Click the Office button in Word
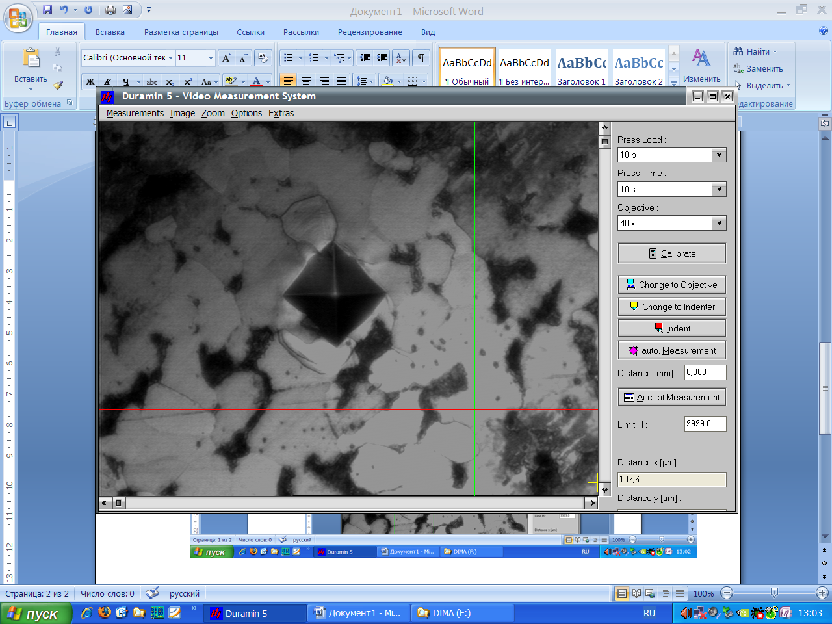Screen dimensions: 832x624 (x=18, y=18)
